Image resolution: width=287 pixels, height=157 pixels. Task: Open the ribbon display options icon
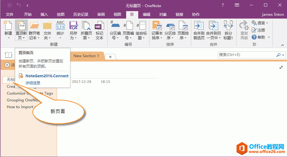click(x=237, y=5)
